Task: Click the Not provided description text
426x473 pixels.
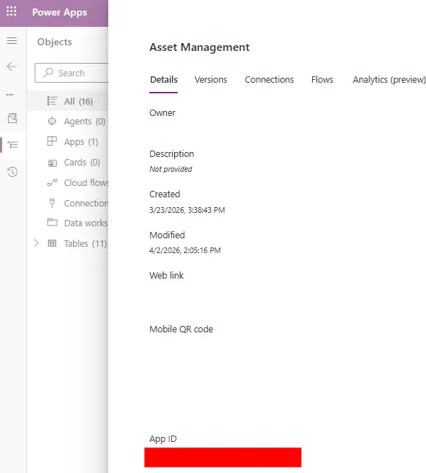Action: pos(171,169)
